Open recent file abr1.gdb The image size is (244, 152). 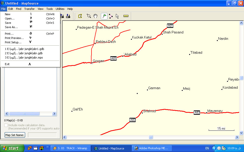[24, 49]
